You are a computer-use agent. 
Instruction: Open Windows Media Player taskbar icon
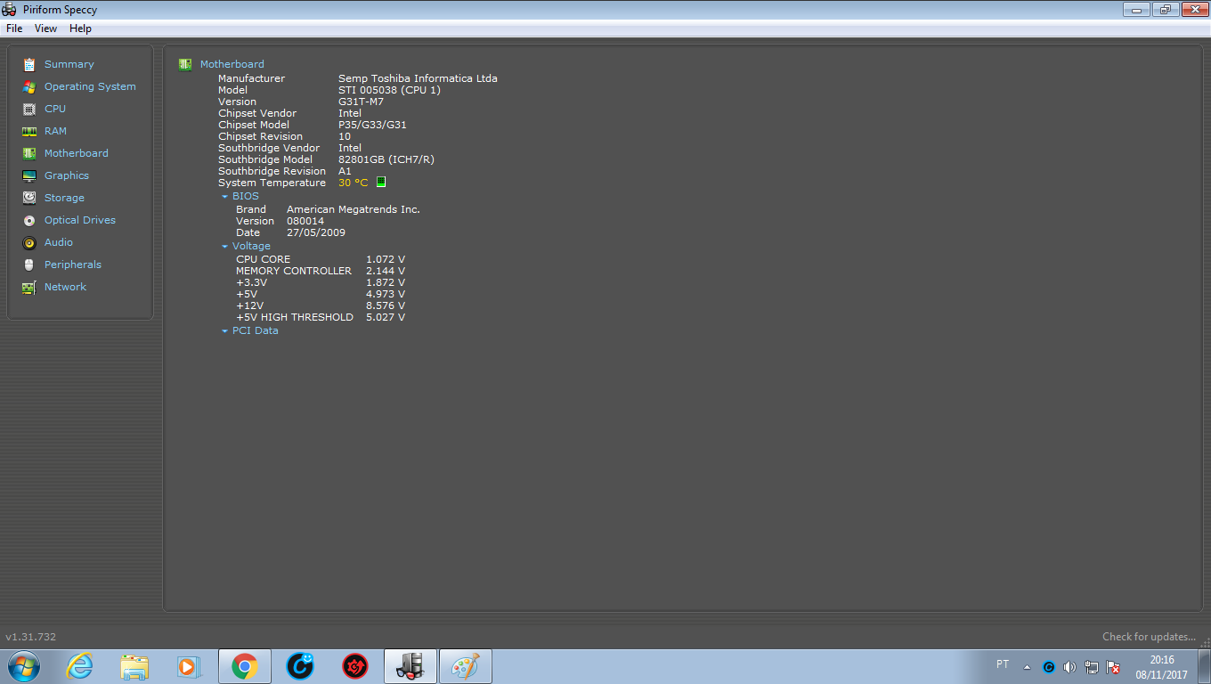tap(189, 666)
